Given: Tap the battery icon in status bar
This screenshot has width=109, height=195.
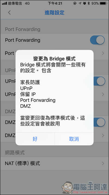Looking at the screenshot, I should coord(104,3).
